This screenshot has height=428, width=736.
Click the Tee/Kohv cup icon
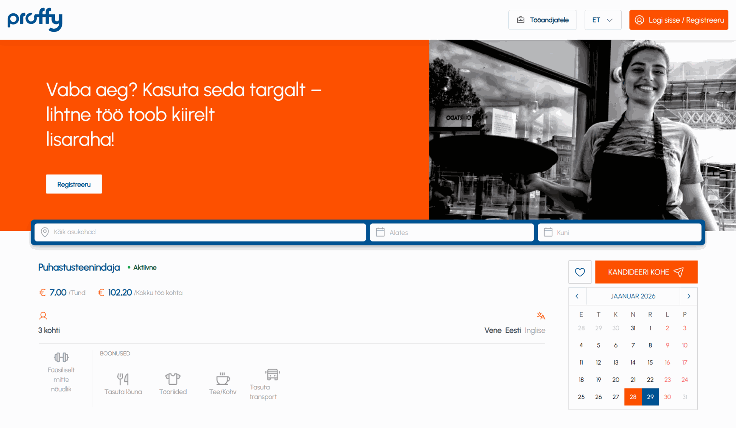point(223,379)
